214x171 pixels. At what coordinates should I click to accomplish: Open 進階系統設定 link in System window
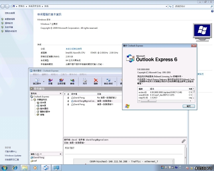tap(11, 31)
